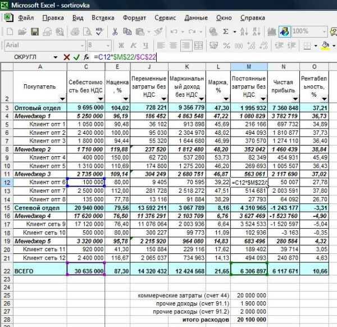337x327 pixels.
Task: Toggle italic formatting (К button)
Action: coord(133,45)
